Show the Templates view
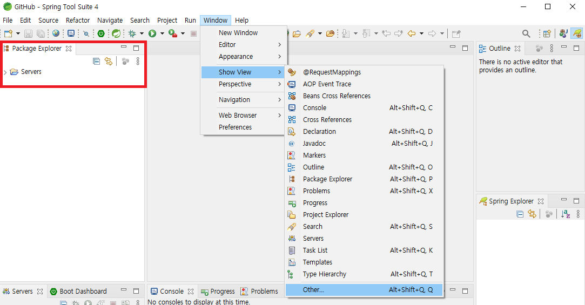Screen dimensions: 585x305 tap(365, 262)
